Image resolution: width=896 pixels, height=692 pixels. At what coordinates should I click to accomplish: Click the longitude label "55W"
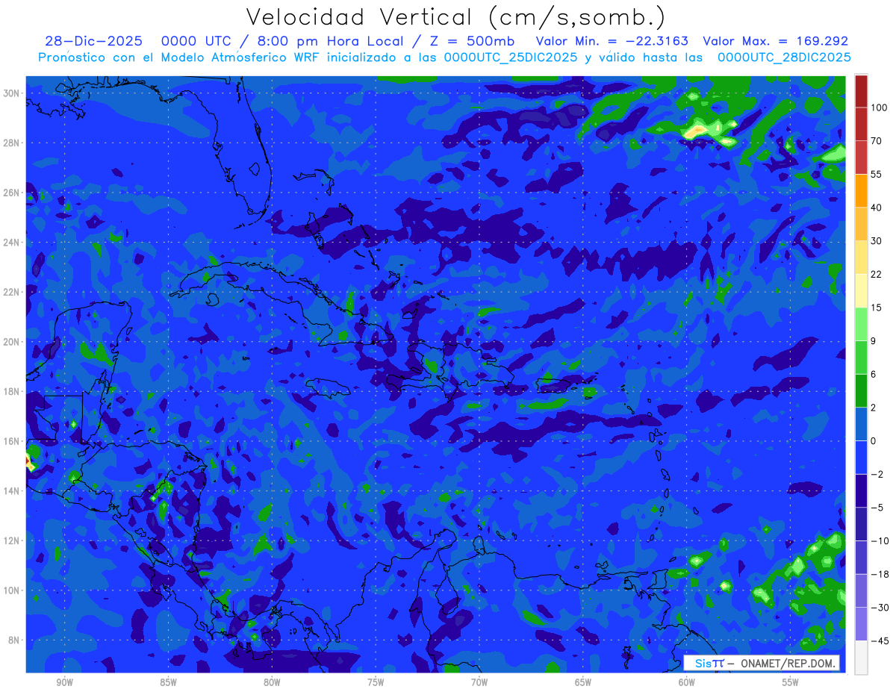pyautogui.click(x=791, y=683)
